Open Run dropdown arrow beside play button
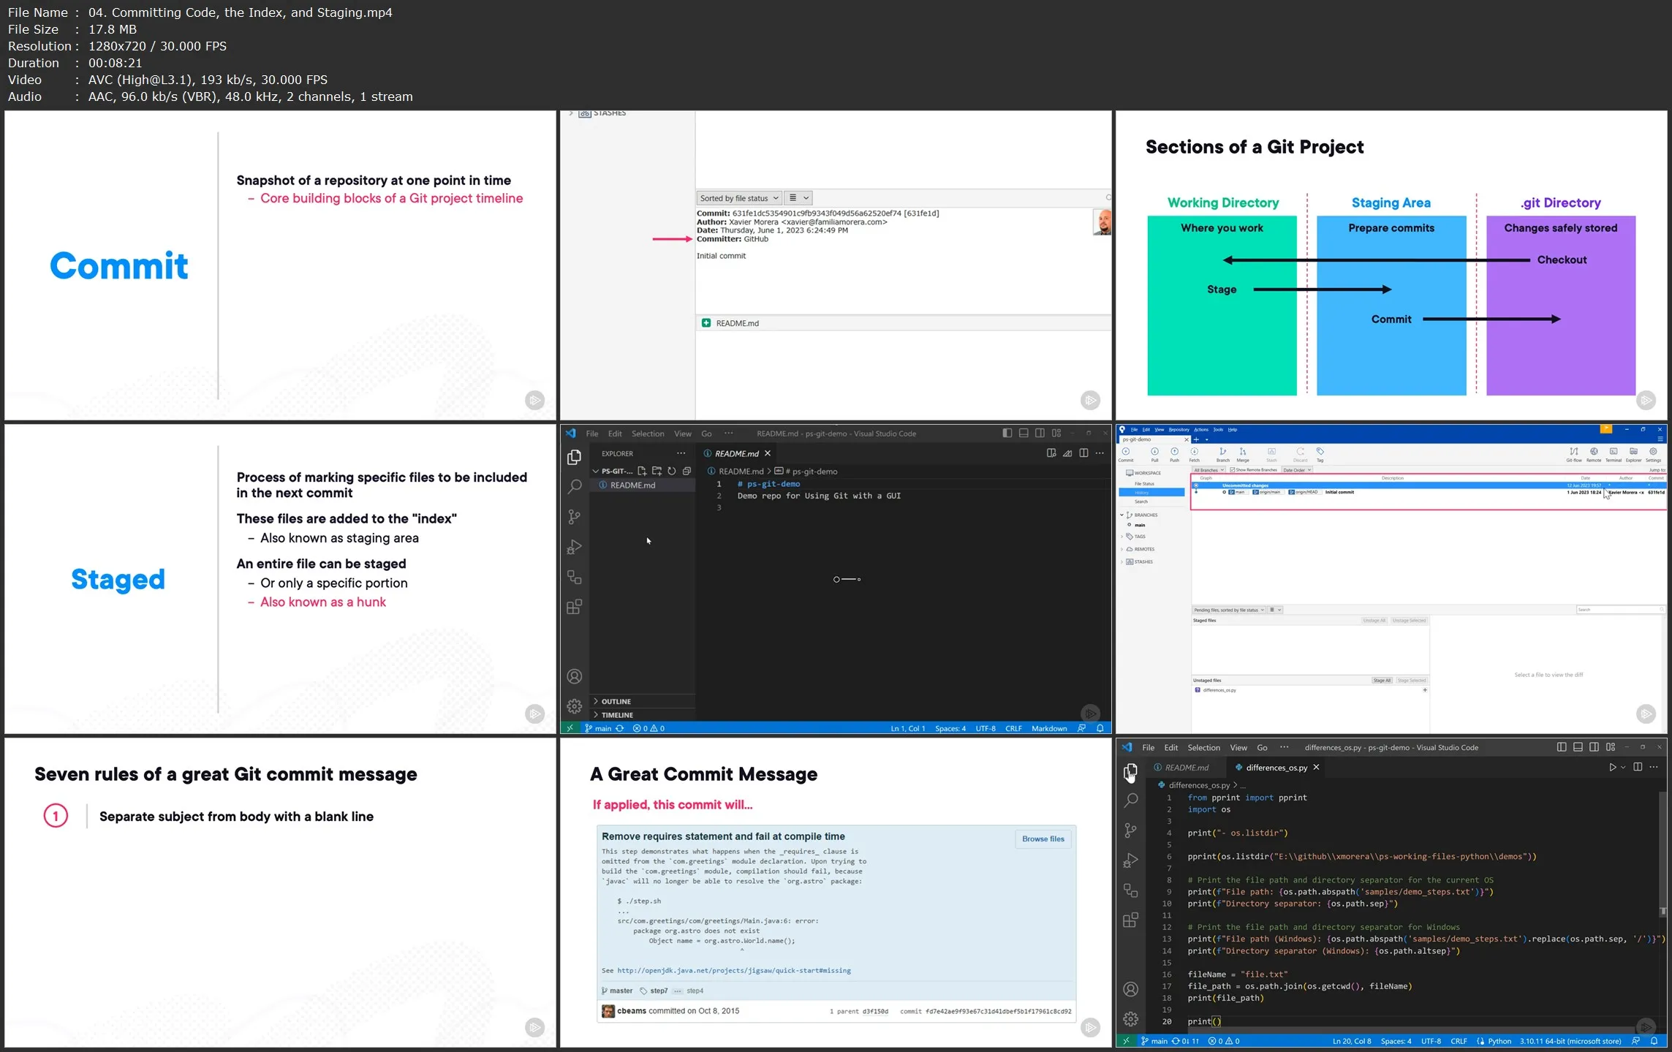The height and width of the screenshot is (1052, 1672). pyautogui.click(x=1623, y=767)
